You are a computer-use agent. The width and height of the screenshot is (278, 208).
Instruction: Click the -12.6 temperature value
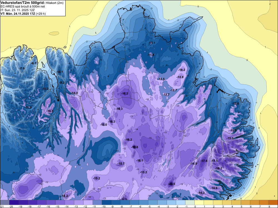pos(236,104)
